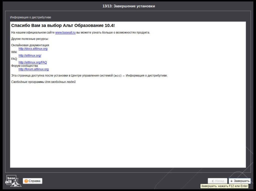Click the heading 'Спасибо Вам за выбор Альт Образование 10.4!'

point(63,26)
